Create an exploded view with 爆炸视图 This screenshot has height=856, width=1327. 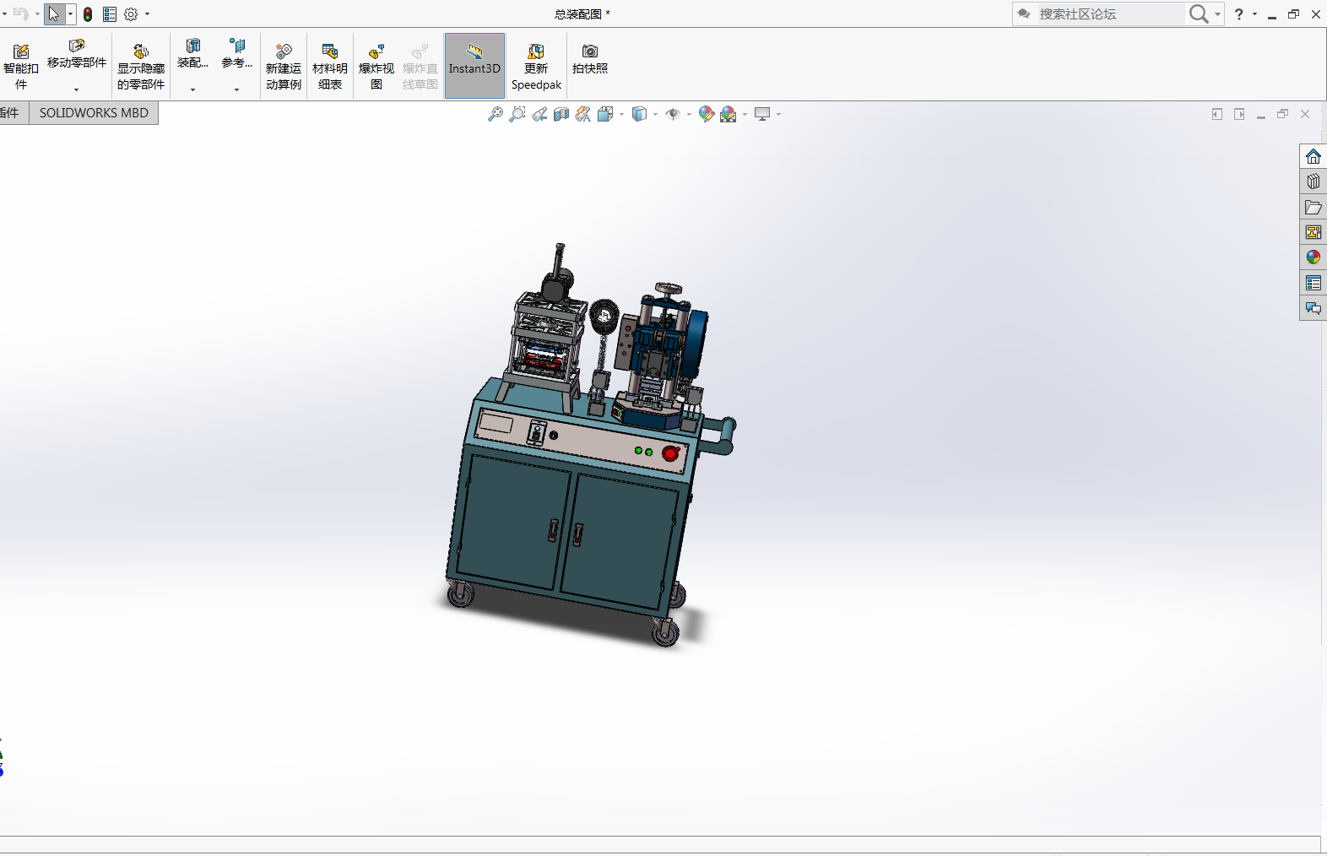376,66
